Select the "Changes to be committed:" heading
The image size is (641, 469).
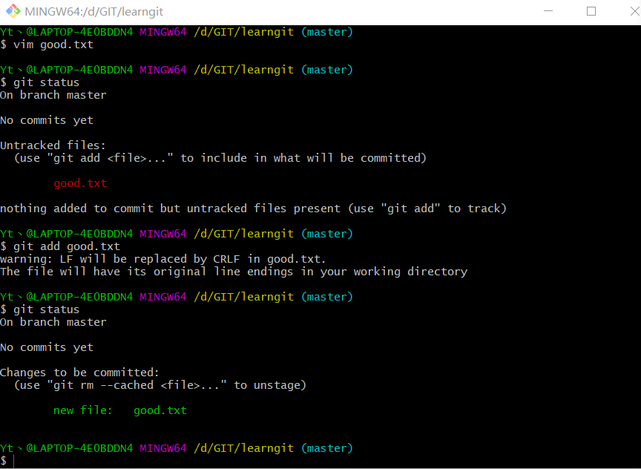coord(79,373)
